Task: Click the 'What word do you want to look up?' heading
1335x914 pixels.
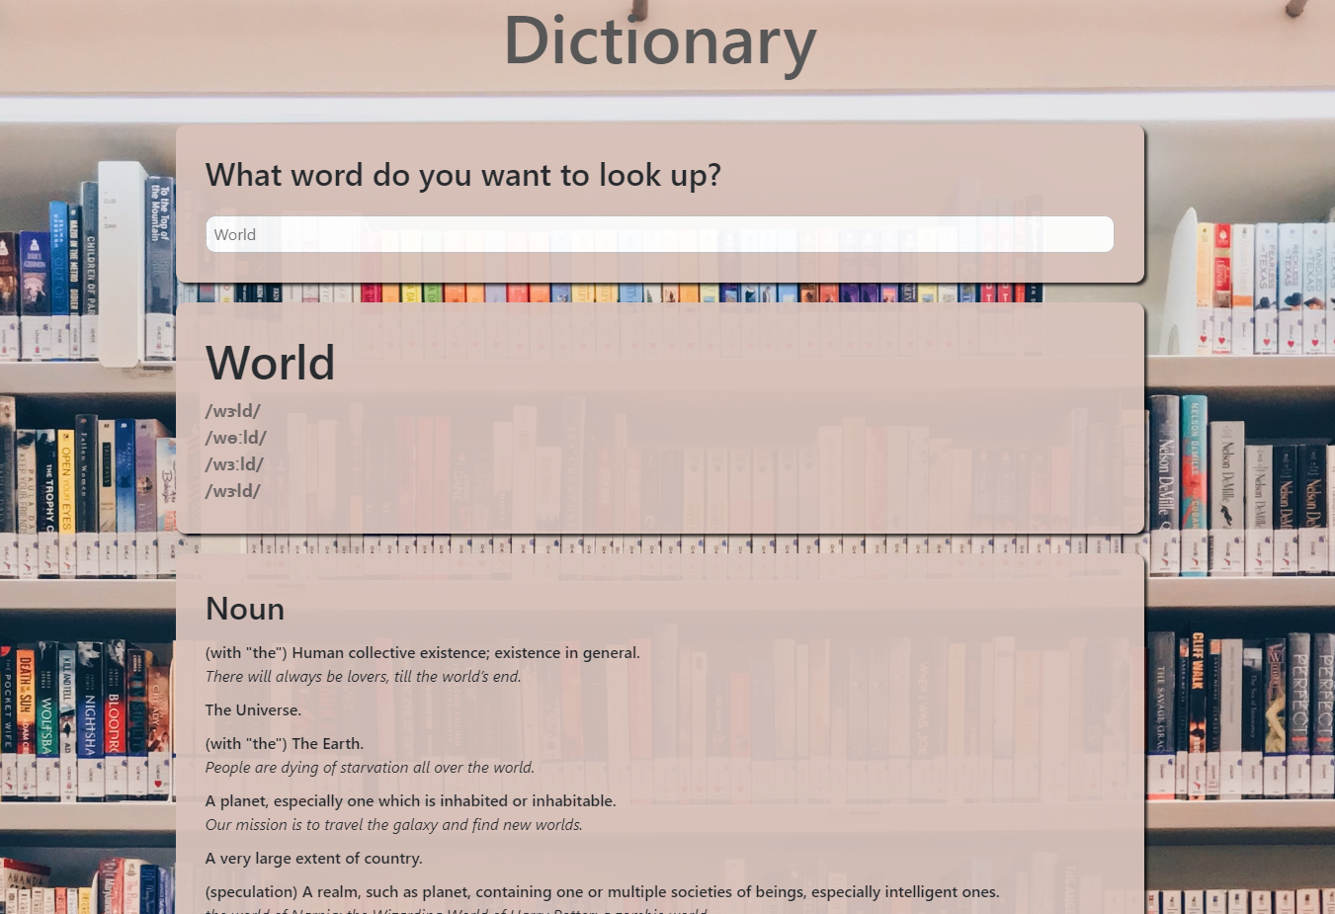Action: pyautogui.click(x=463, y=175)
